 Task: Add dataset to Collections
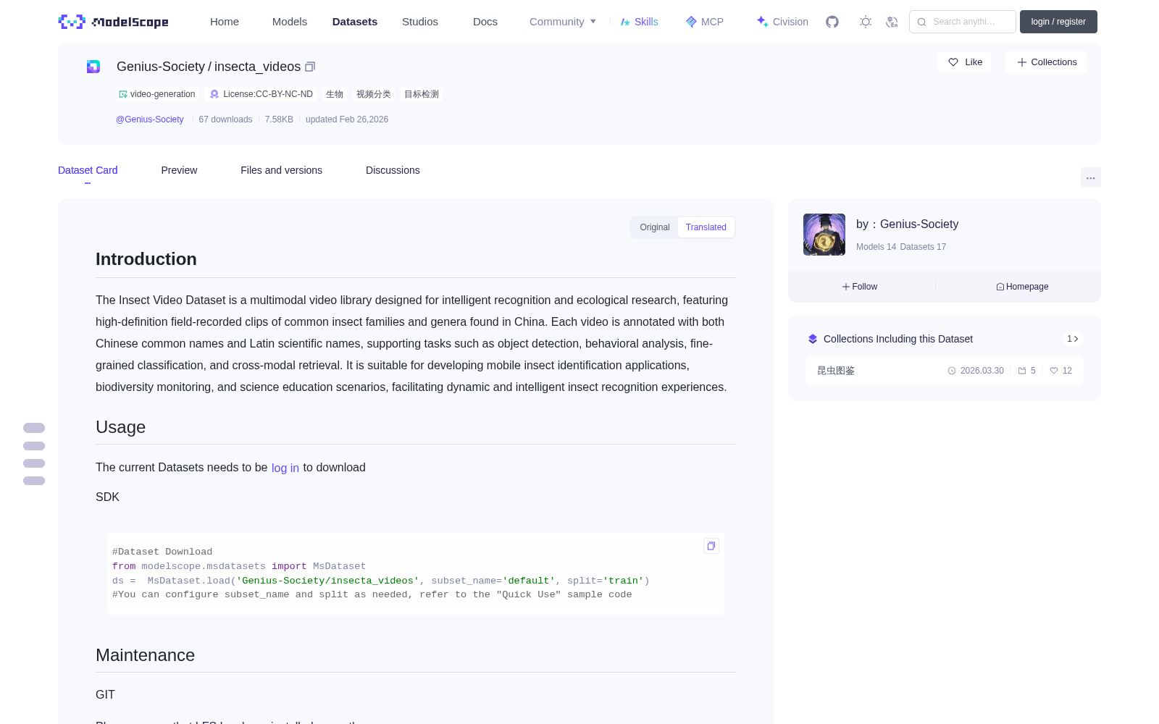(1046, 62)
